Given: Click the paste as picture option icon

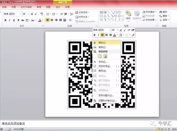Looking at the screenshot, I should (105, 56).
